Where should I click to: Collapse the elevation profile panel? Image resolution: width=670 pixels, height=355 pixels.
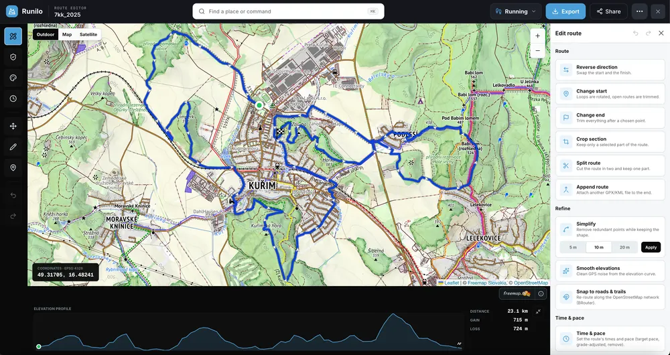[x=539, y=311]
